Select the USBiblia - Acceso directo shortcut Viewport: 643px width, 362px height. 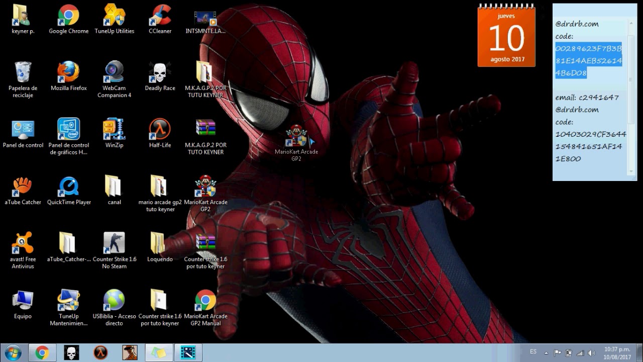(x=114, y=308)
